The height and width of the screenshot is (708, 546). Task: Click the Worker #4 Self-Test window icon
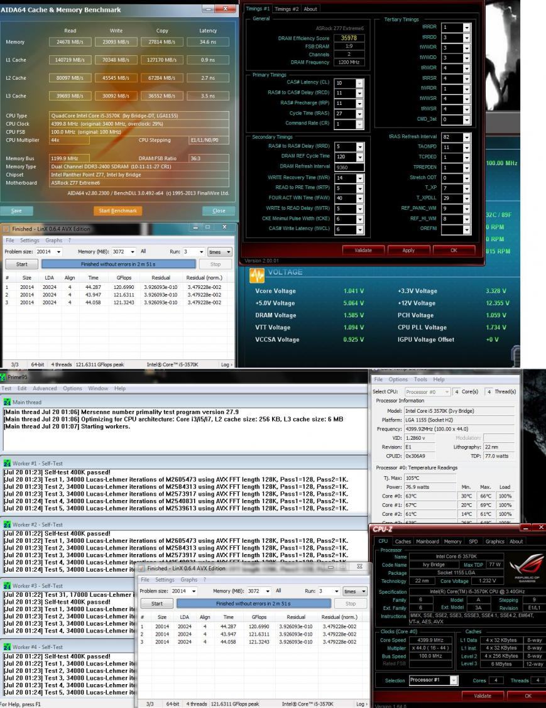[x=8, y=646]
